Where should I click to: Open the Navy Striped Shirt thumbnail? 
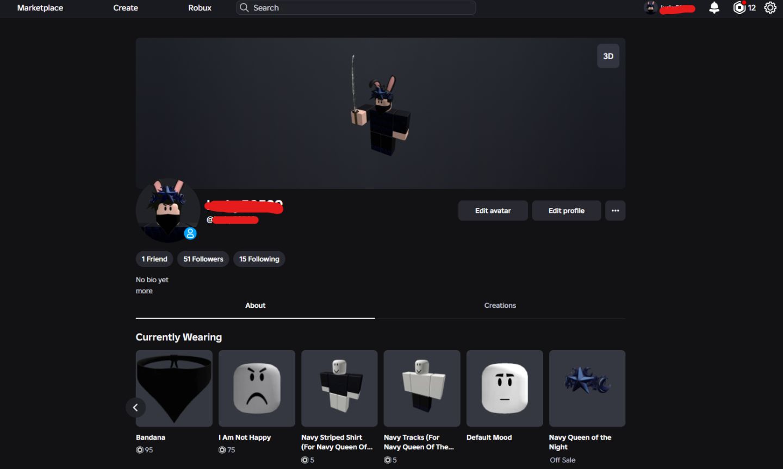pos(339,388)
